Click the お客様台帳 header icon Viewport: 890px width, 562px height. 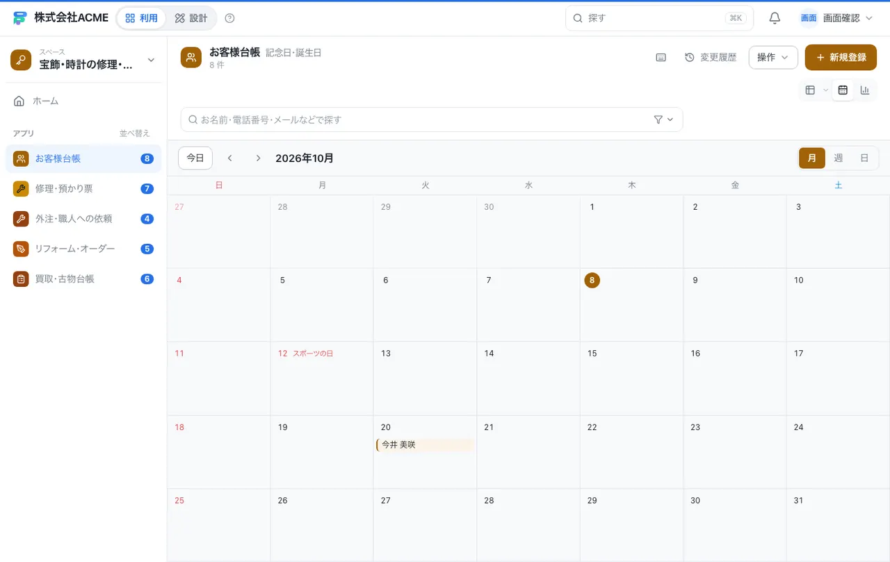point(191,58)
